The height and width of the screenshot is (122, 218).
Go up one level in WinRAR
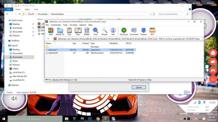[x=48, y=39]
